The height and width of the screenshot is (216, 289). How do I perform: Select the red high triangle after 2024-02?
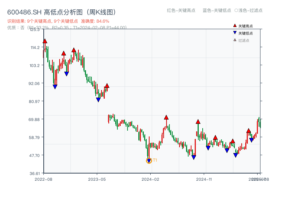tap(166, 117)
